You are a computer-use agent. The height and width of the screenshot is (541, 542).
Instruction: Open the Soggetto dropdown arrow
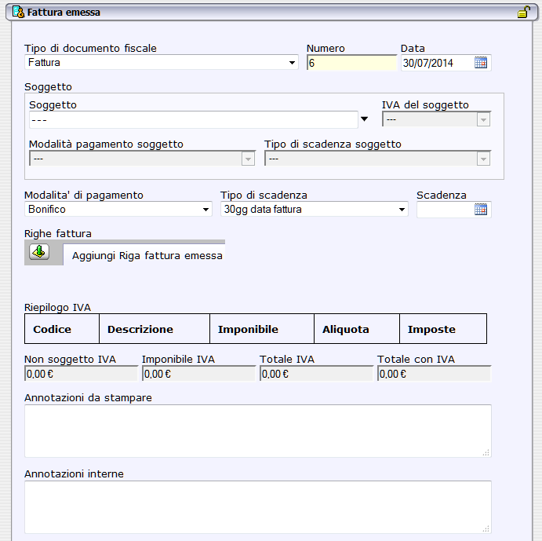(364, 120)
